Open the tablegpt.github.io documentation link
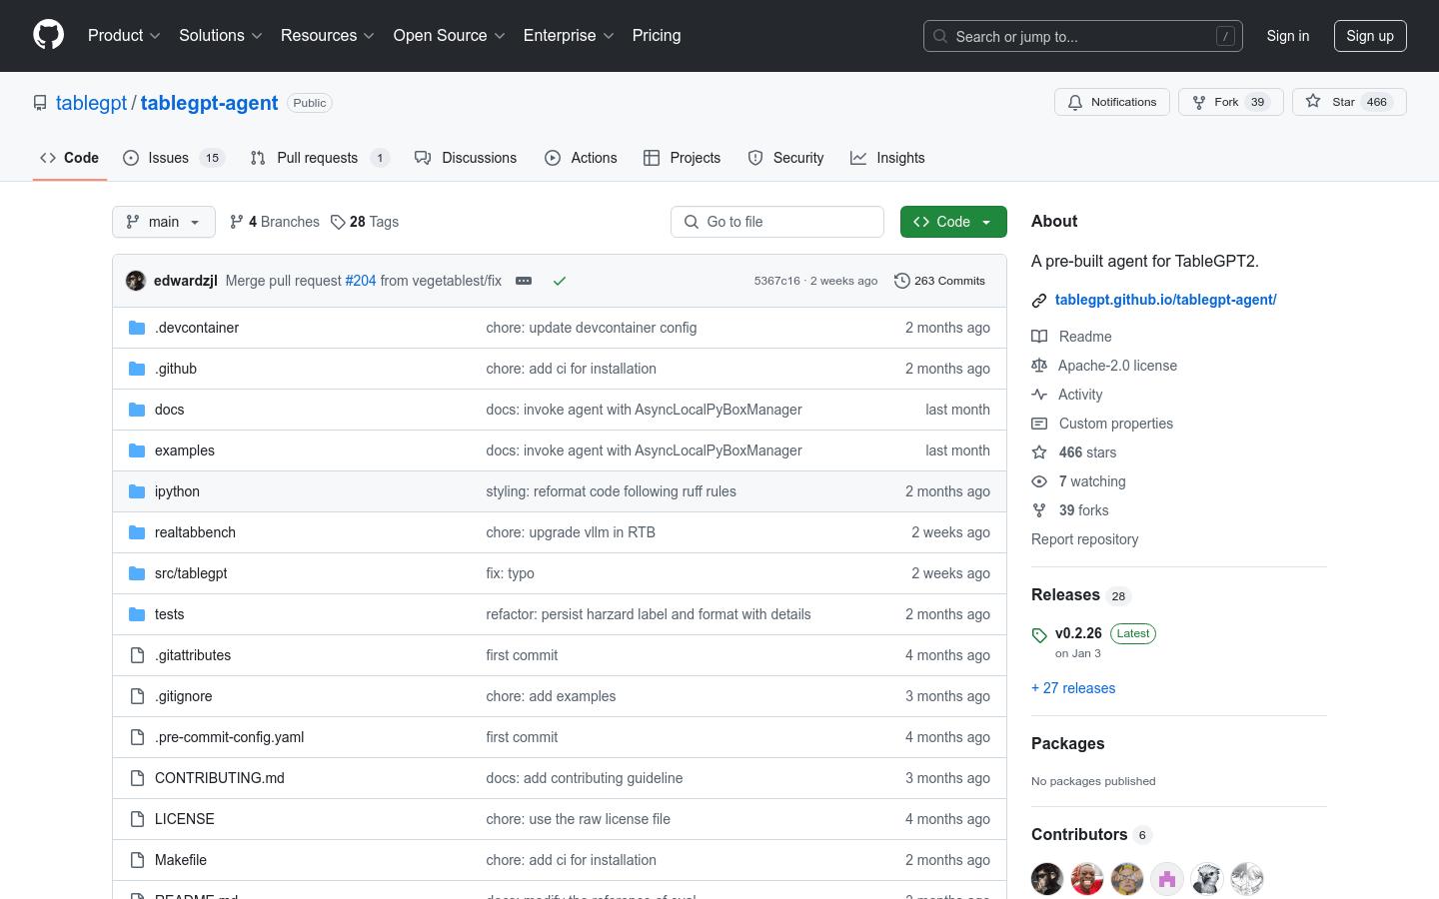Viewport: 1439px width, 899px height. (x=1165, y=300)
